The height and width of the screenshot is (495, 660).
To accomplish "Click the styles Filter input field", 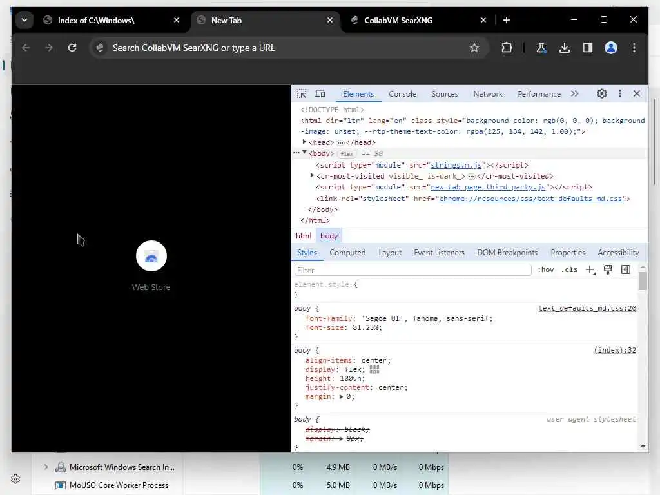I will coord(412,270).
